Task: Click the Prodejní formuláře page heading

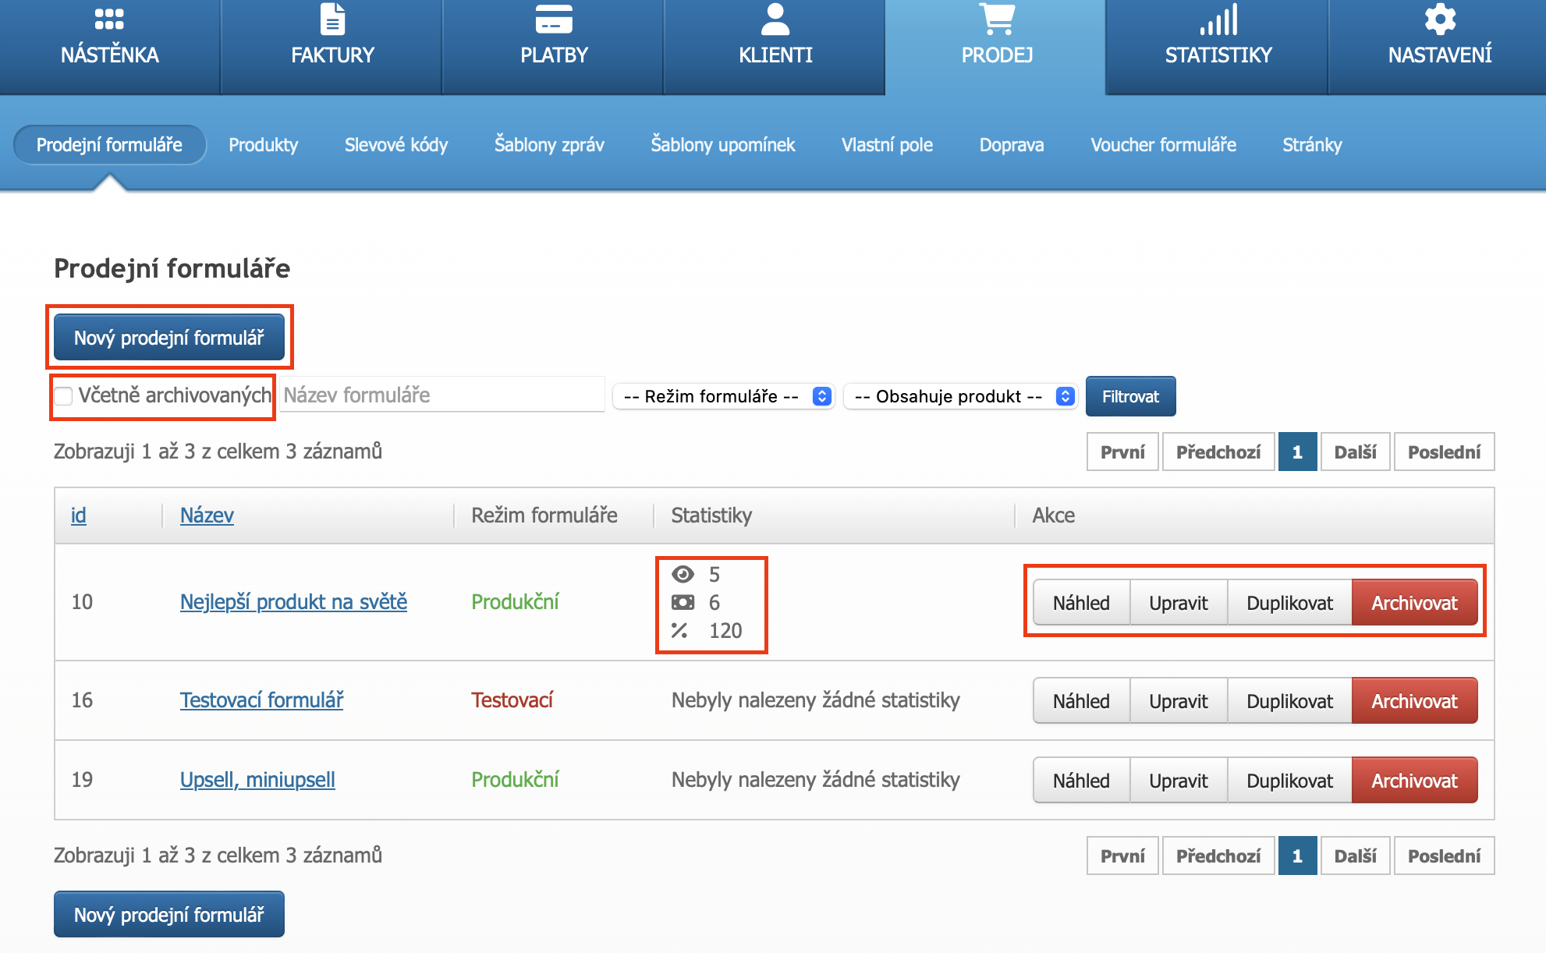Action: click(x=172, y=268)
